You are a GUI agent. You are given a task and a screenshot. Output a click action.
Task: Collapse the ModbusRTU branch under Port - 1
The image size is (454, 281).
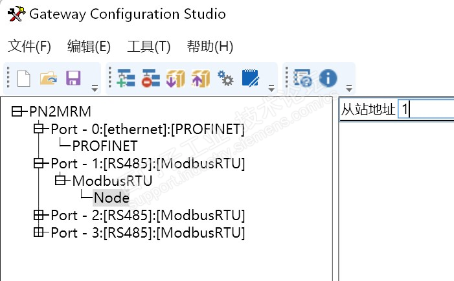click(x=61, y=181)
